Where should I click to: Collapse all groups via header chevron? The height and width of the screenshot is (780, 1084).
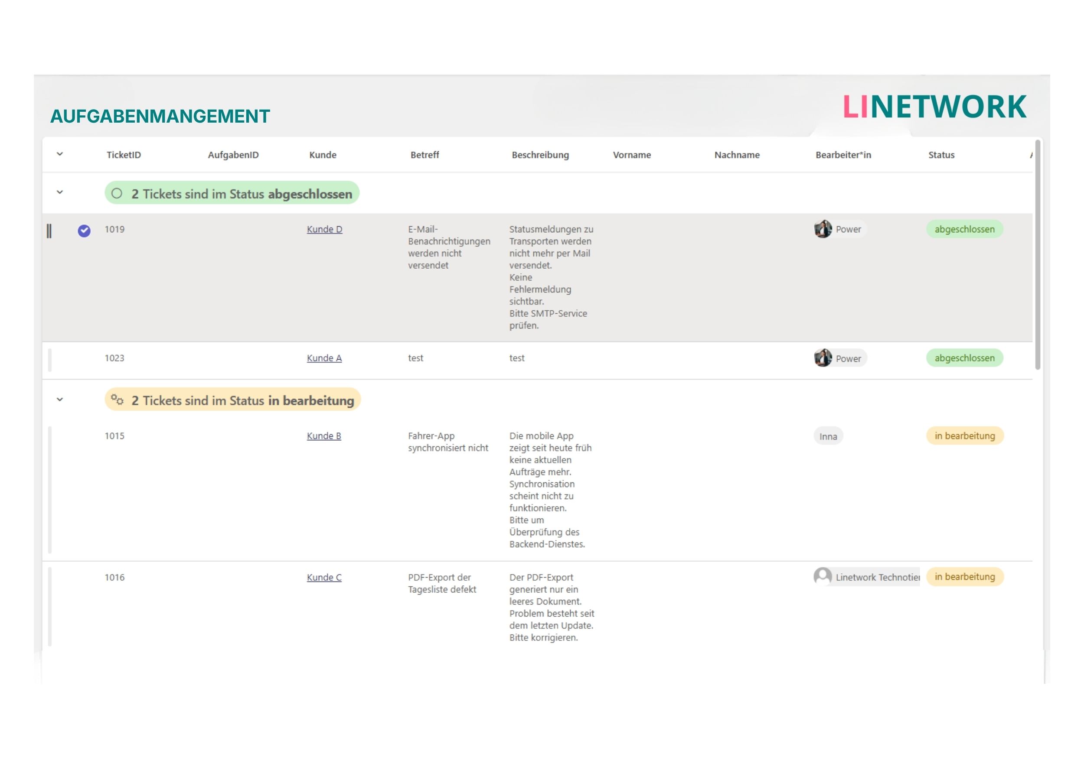point(60,154)
